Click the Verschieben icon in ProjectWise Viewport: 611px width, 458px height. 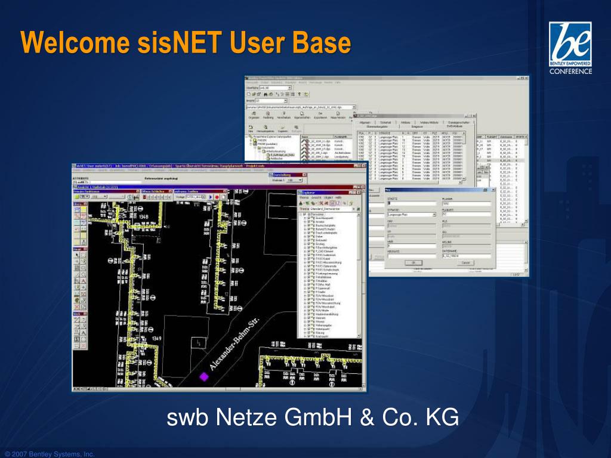point(283,115)
